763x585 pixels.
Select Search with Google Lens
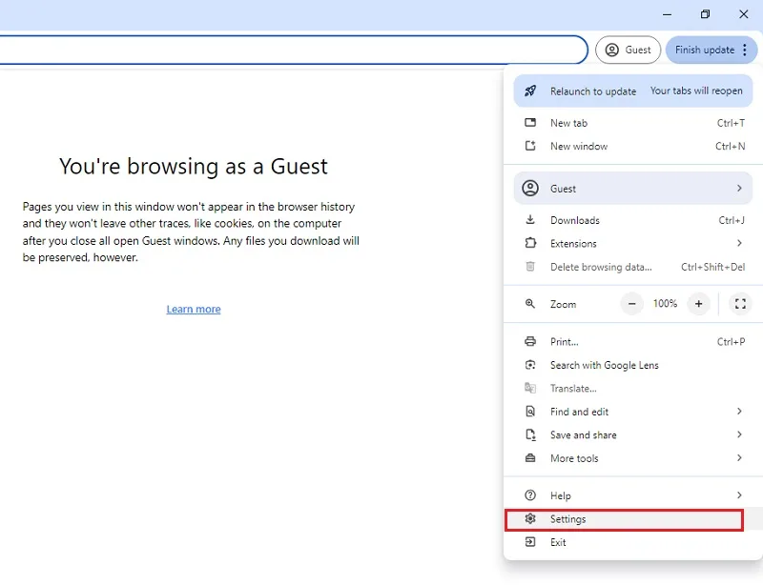(x=633, y=365)
